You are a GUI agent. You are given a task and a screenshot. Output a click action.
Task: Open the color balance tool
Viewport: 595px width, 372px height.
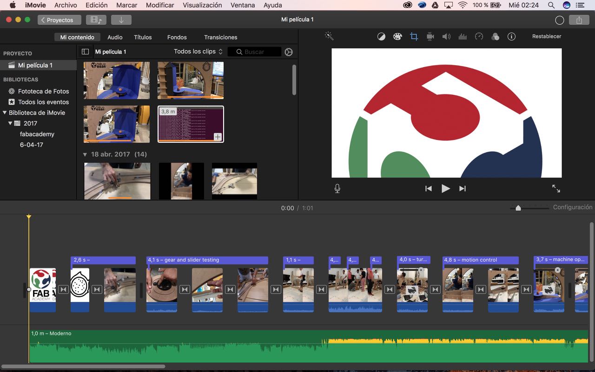pyautogui.click(x=381, y=37)
